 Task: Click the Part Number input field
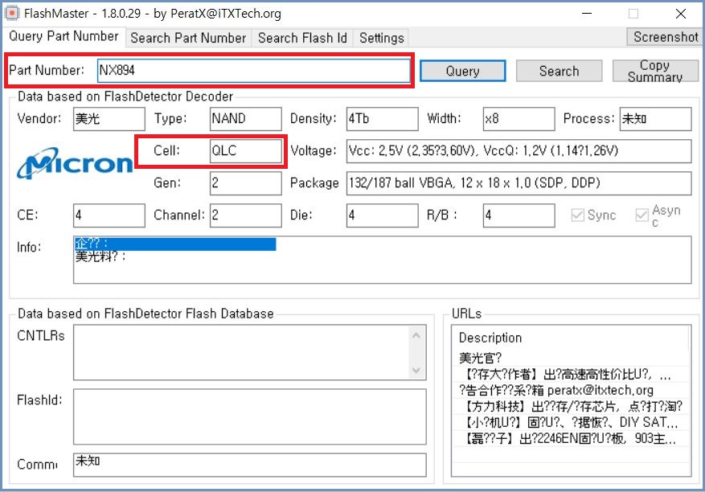253,71
